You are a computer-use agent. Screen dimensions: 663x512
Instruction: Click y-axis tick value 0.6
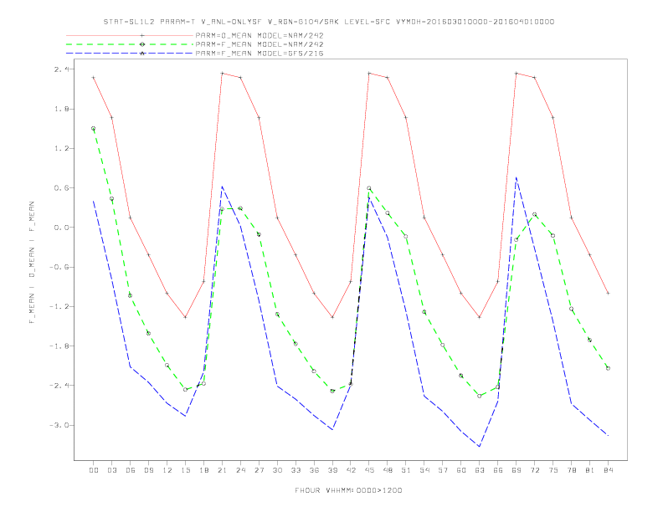pos(61,187)
